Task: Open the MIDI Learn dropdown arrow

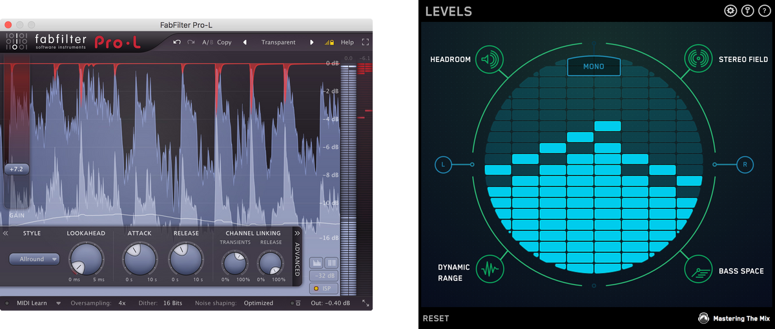Action: [x=59, y=303]
